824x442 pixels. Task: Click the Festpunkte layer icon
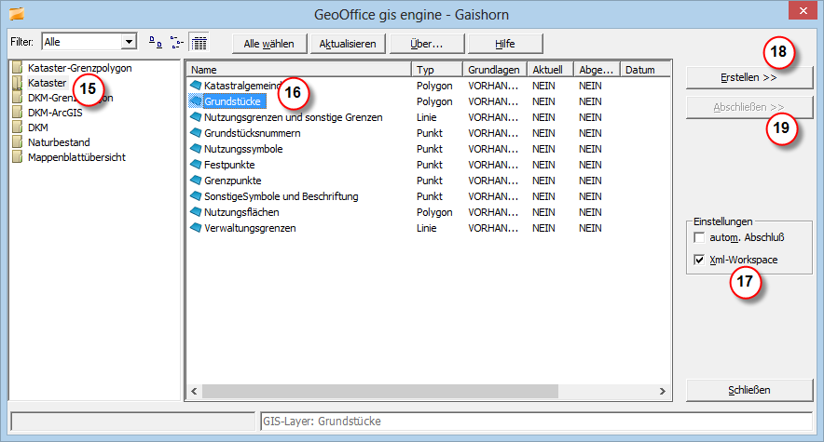[x=196, y=164]
